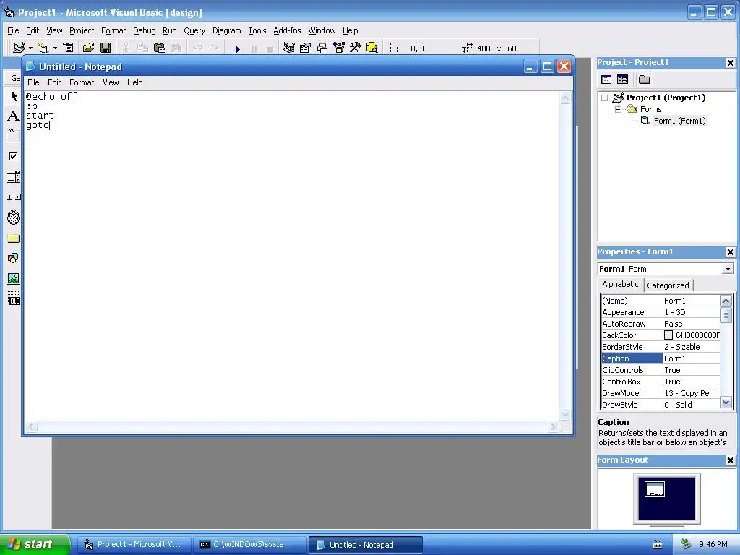Close the Project - Project1 panel
The image size is (740, 555).
[x=730, y=63]
